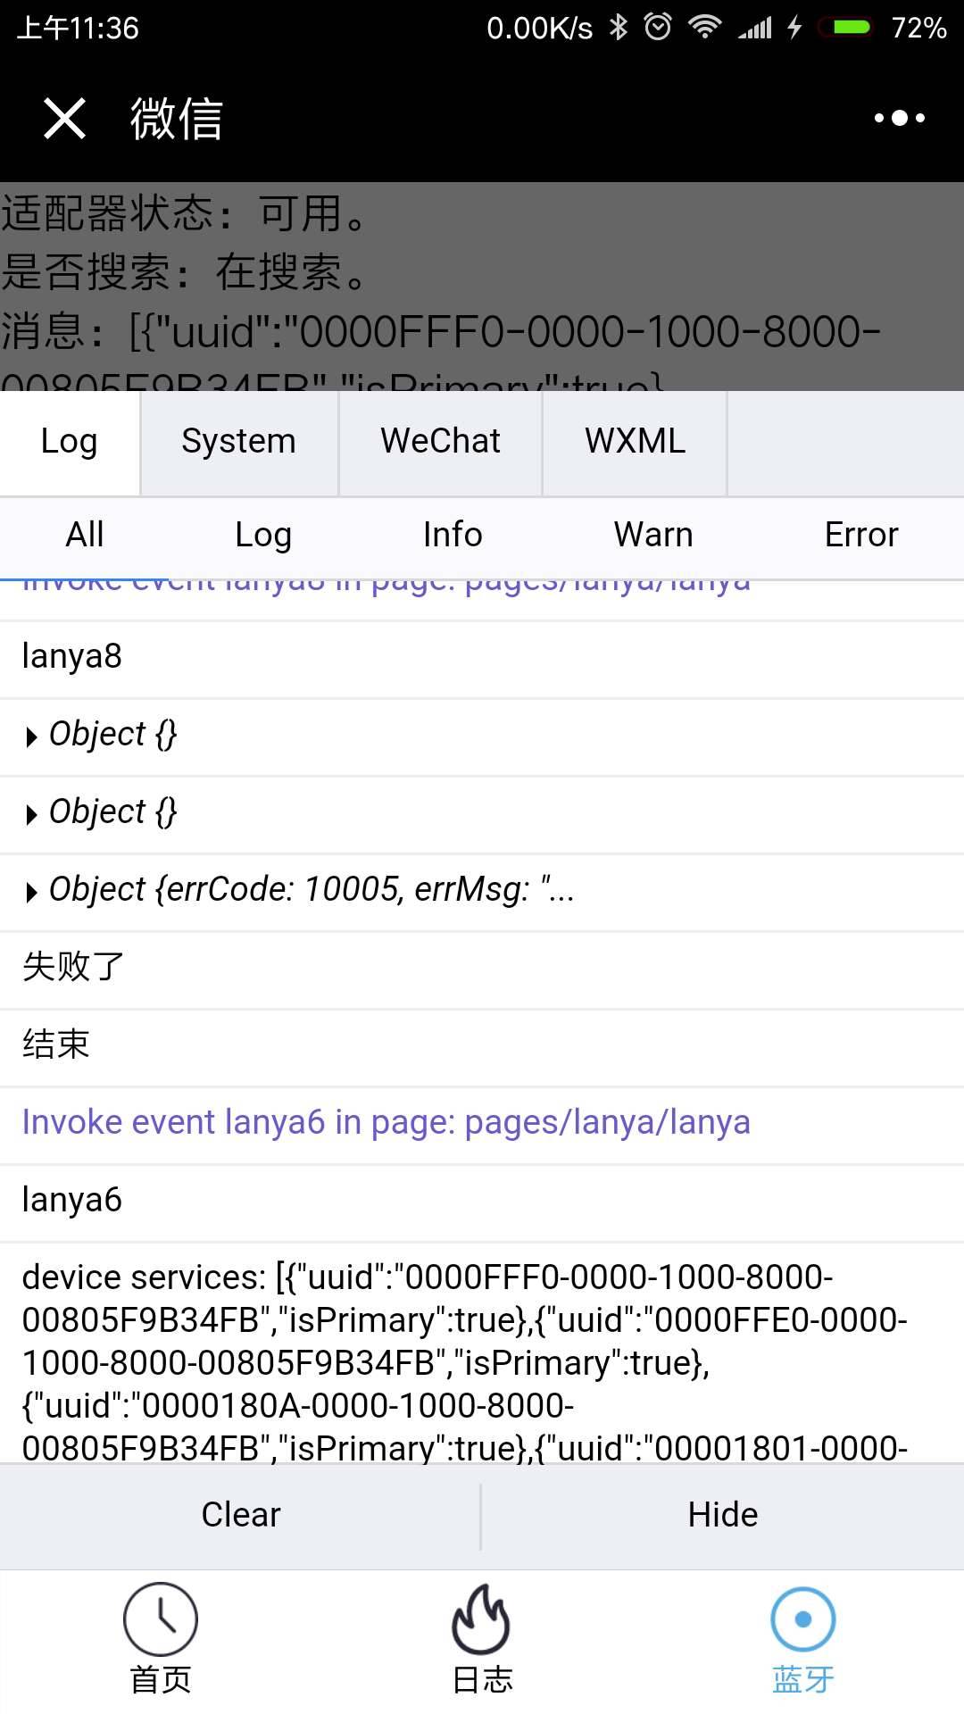Tap the Bluetooth status bar icon
This screenshot has width=964, height=1714.
coord(618,28)
